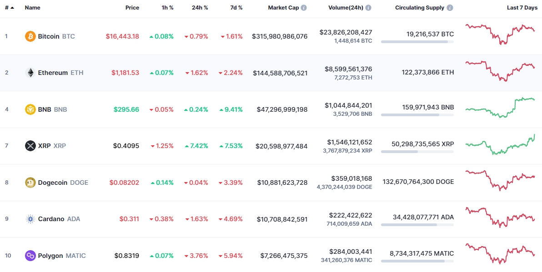Click Polygon 7d change 5.94%
Viewport: 542px width, 272px height.
[231, 256]
